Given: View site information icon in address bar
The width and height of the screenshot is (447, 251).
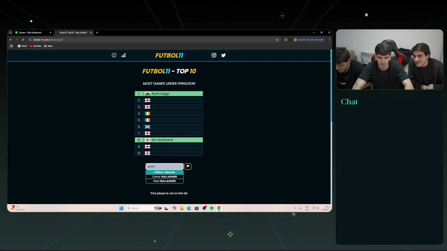Looking at the screenshot, I should point(30,40).
